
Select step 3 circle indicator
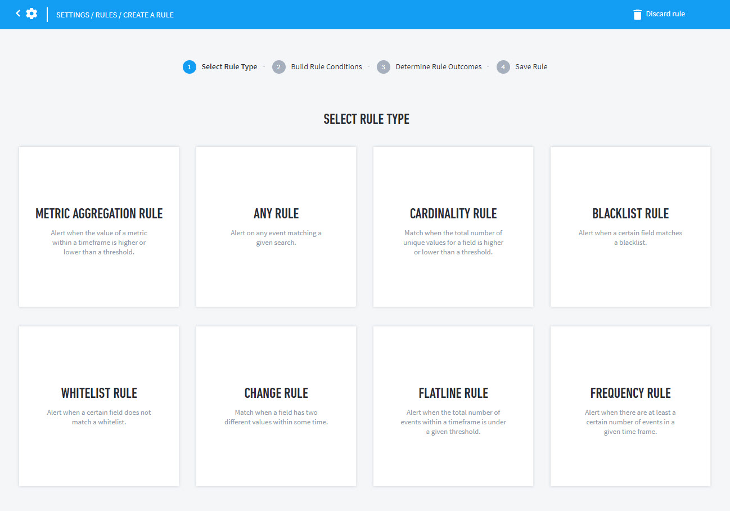[383, 67]
